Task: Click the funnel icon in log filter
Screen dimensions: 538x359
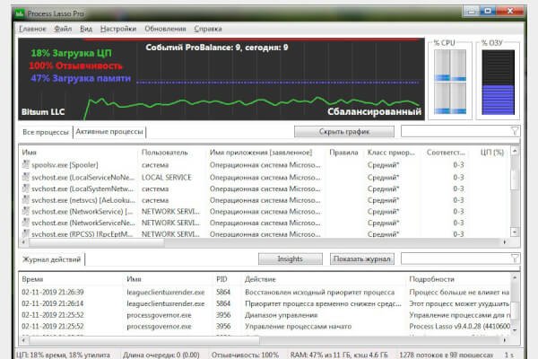Action: point(515,258)
